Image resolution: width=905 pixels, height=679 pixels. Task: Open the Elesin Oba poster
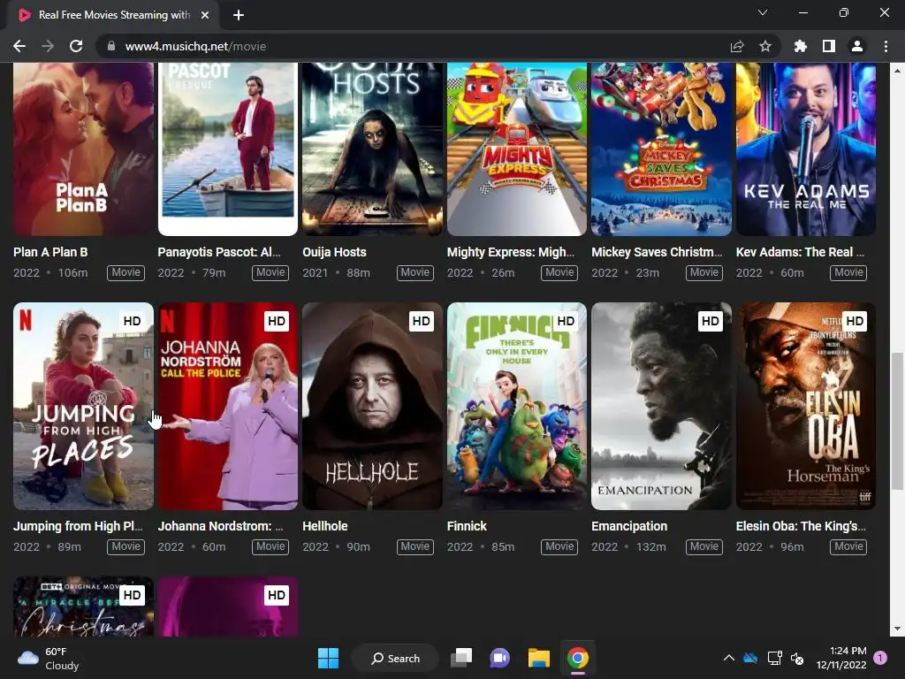pos(806,407)
